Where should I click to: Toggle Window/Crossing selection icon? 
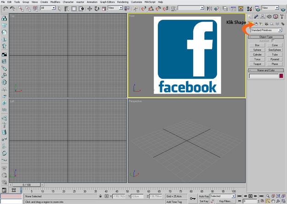[x=81, y=9]
